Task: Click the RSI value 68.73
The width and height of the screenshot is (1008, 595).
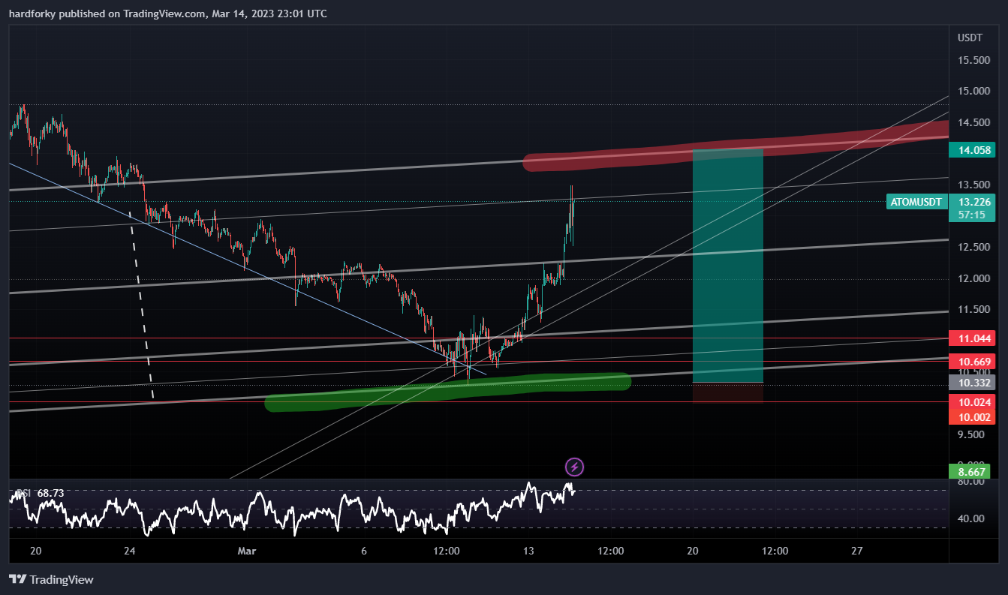Action: pyautogui.click(x=50, y=493)
